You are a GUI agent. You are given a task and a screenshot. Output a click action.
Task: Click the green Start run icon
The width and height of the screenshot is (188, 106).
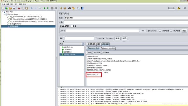tap(44, 8)
